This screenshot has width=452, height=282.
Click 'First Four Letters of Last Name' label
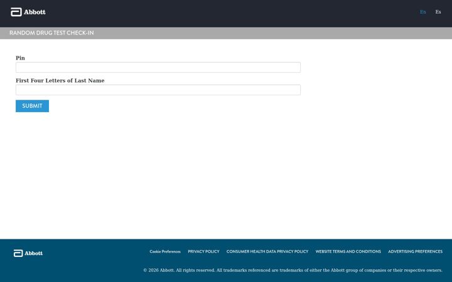[x=60, y=81]
